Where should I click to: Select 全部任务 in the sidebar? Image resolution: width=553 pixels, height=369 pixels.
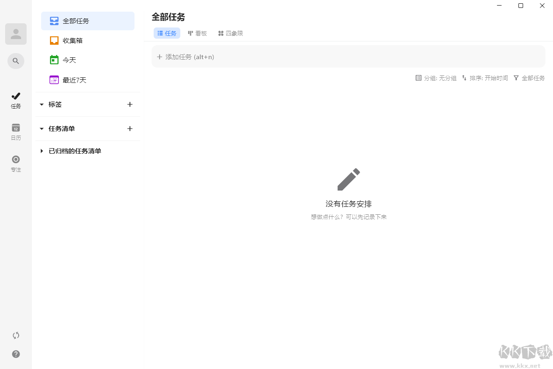tap(88, 21)
